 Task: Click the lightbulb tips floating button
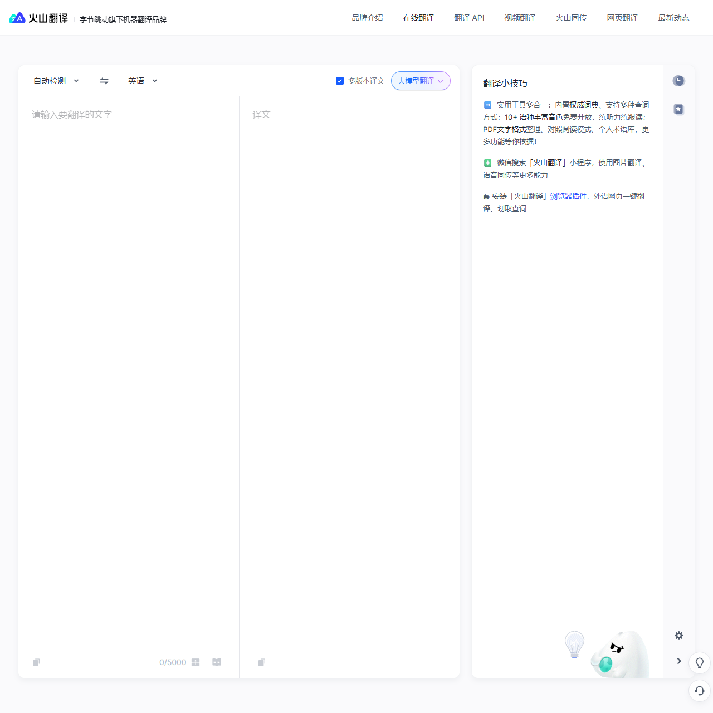tap(700, 663)
